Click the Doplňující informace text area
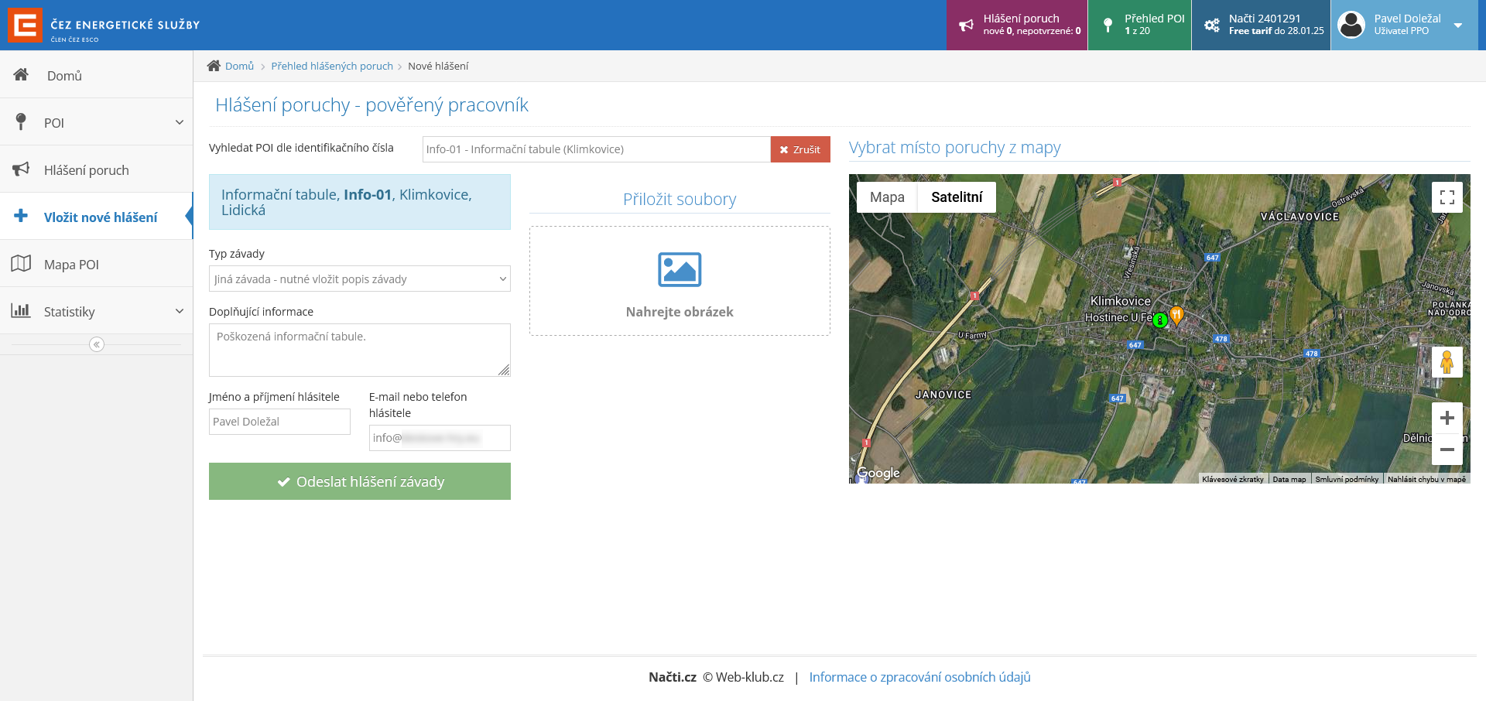Image resolution: width=1486 pixels, height=701 pixels. pyautogui.click(x=359, y=350)
